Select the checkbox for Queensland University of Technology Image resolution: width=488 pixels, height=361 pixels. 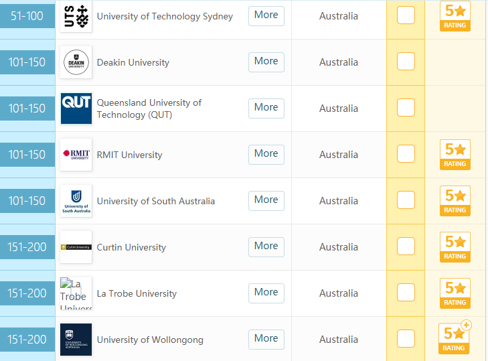tap(406, 108)
